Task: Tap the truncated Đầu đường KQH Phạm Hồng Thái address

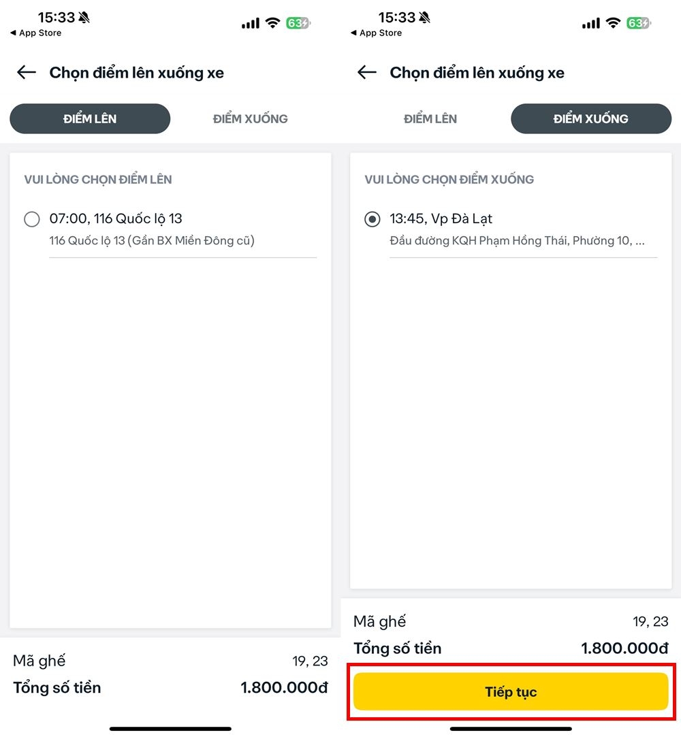Action: pos(518,240)
